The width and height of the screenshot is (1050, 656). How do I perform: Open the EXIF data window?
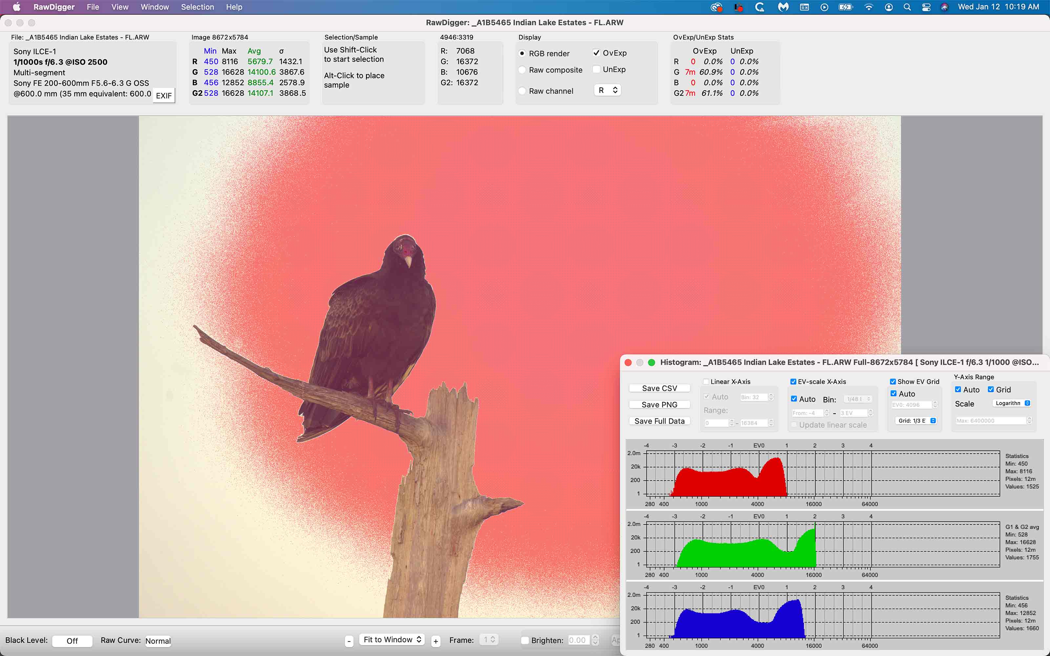coord(164,96)
